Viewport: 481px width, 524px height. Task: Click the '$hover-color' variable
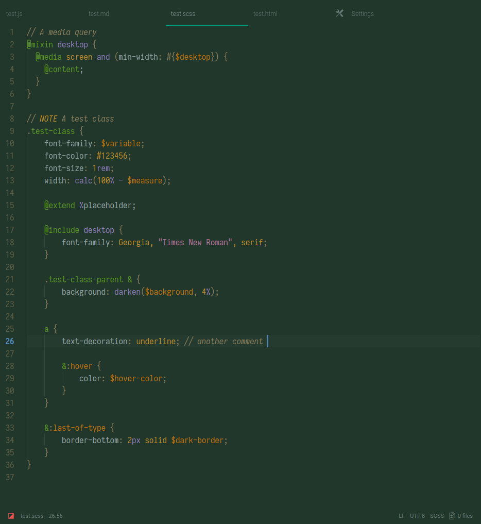(136, 379)
